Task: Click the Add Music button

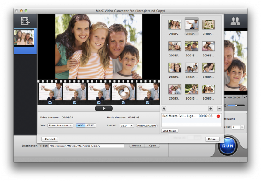Action: (x=170, y=131)
